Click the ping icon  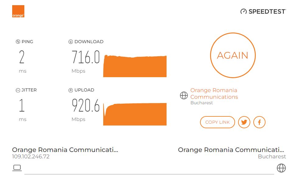click(x=18, y=42)
